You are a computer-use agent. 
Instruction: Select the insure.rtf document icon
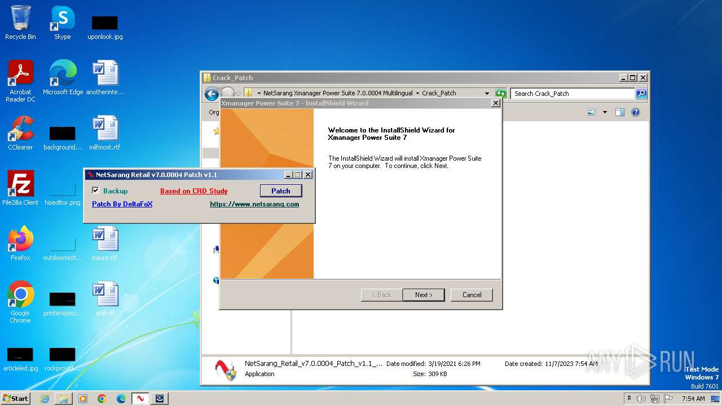[x=105, y=243]
